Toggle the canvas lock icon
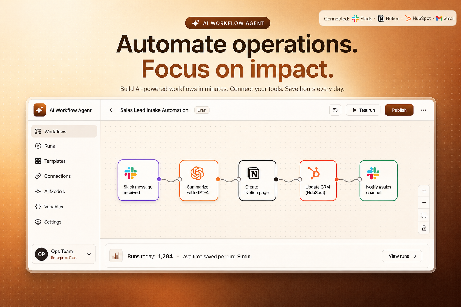The width and height of the screenshot is (461, 307). click(424, 228)
